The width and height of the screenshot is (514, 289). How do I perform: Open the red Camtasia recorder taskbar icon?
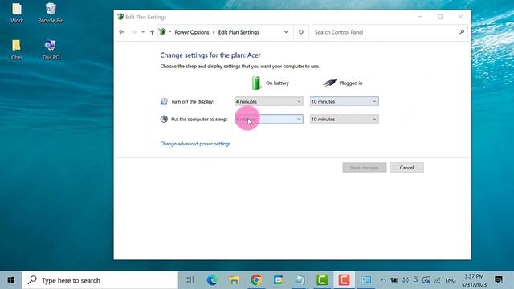pos(344,280)
